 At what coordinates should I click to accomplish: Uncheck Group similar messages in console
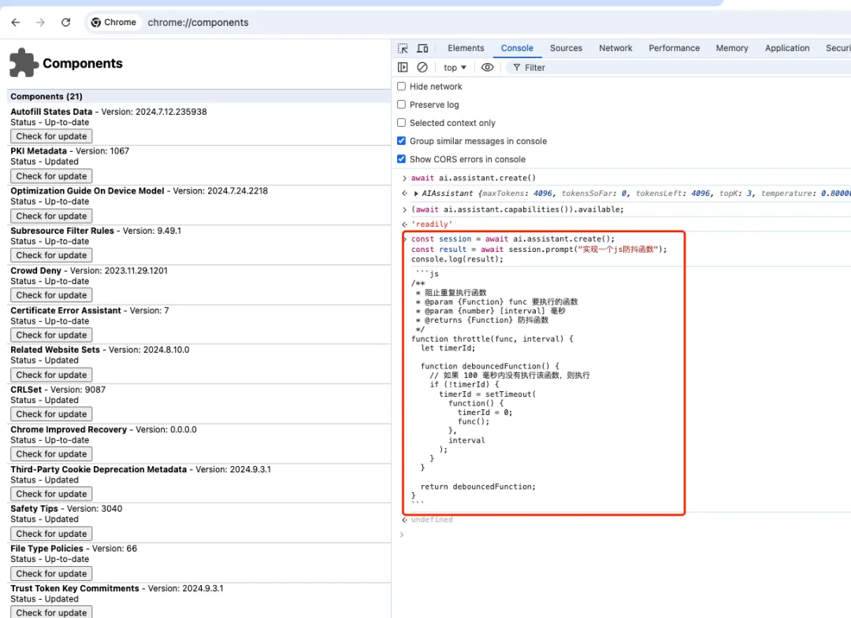click(402, 141)
